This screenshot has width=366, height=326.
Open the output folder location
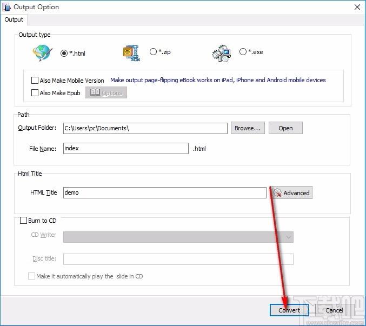(285, 128)
